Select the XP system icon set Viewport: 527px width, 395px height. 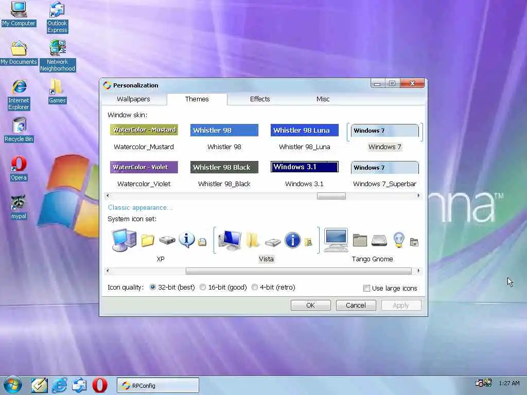(x=161, y=245)
